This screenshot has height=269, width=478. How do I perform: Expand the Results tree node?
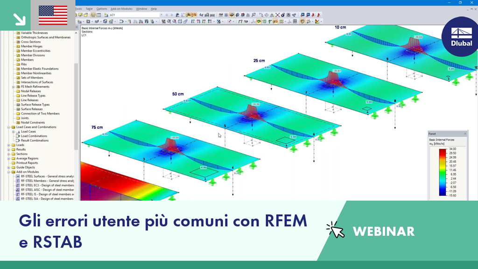click(8, 150)
